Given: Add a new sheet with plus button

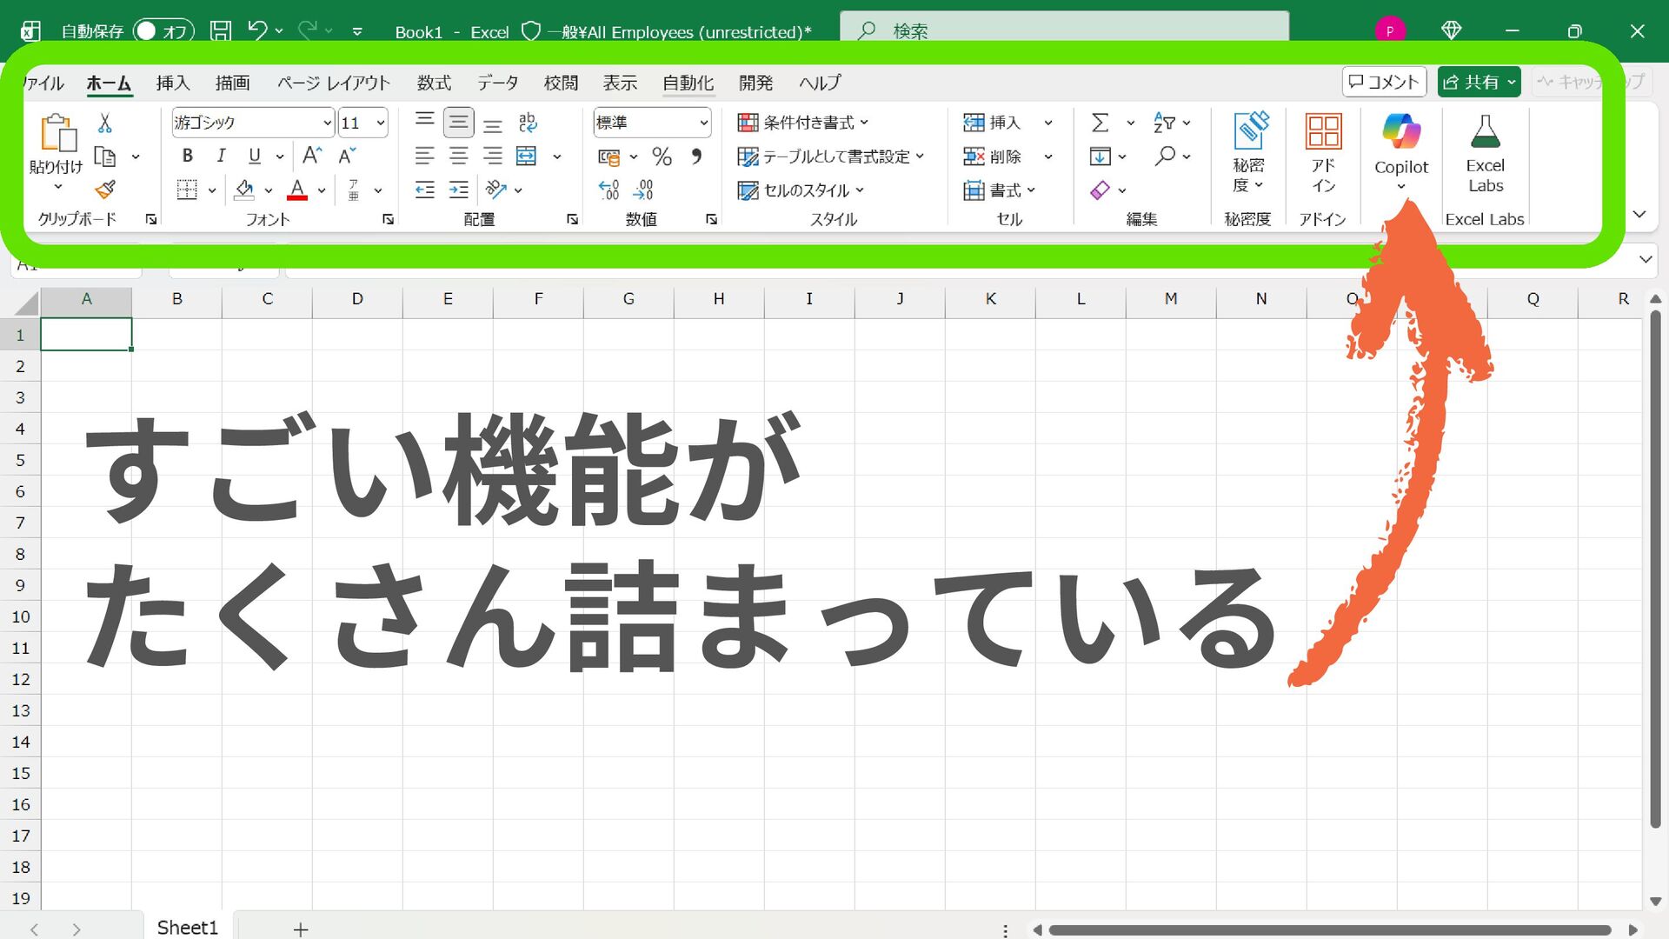Looking at the screenshot, I should [301, 929].
